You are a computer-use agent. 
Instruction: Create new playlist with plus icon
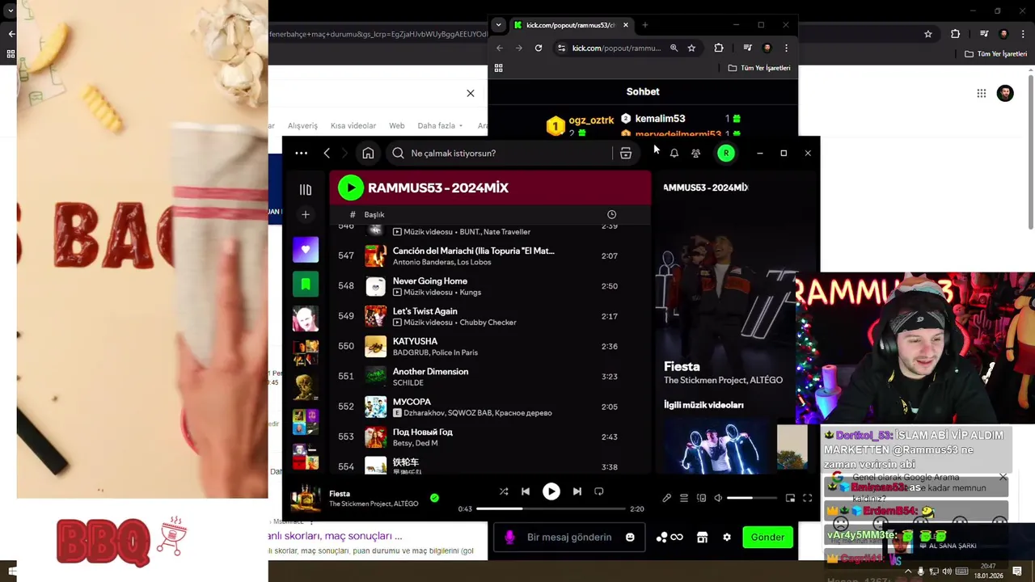(306, 215)
